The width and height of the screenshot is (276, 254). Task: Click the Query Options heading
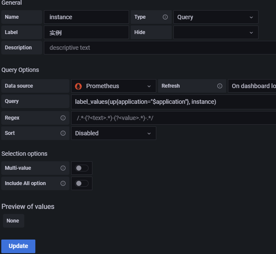point(20,70)
